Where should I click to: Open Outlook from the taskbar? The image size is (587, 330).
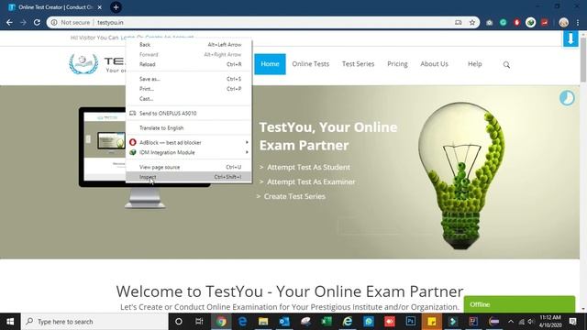click(284, 322)
